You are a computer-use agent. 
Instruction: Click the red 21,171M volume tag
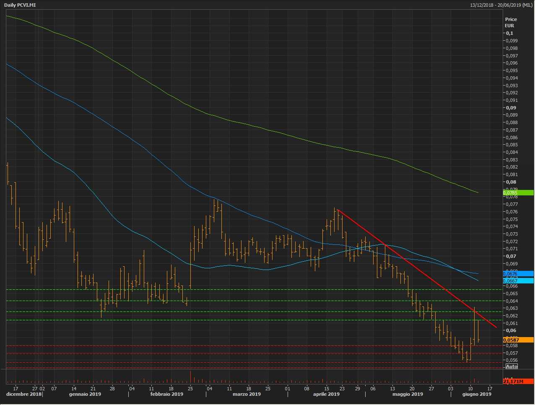(518, 382)
